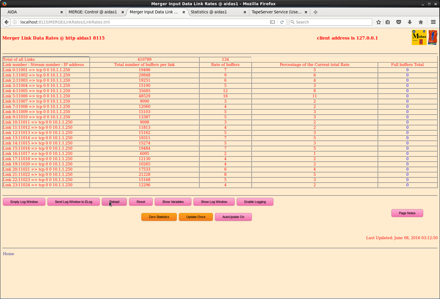Open a new tab with plus icon
This screenshot has width=440, height=299.
[316, 12]
